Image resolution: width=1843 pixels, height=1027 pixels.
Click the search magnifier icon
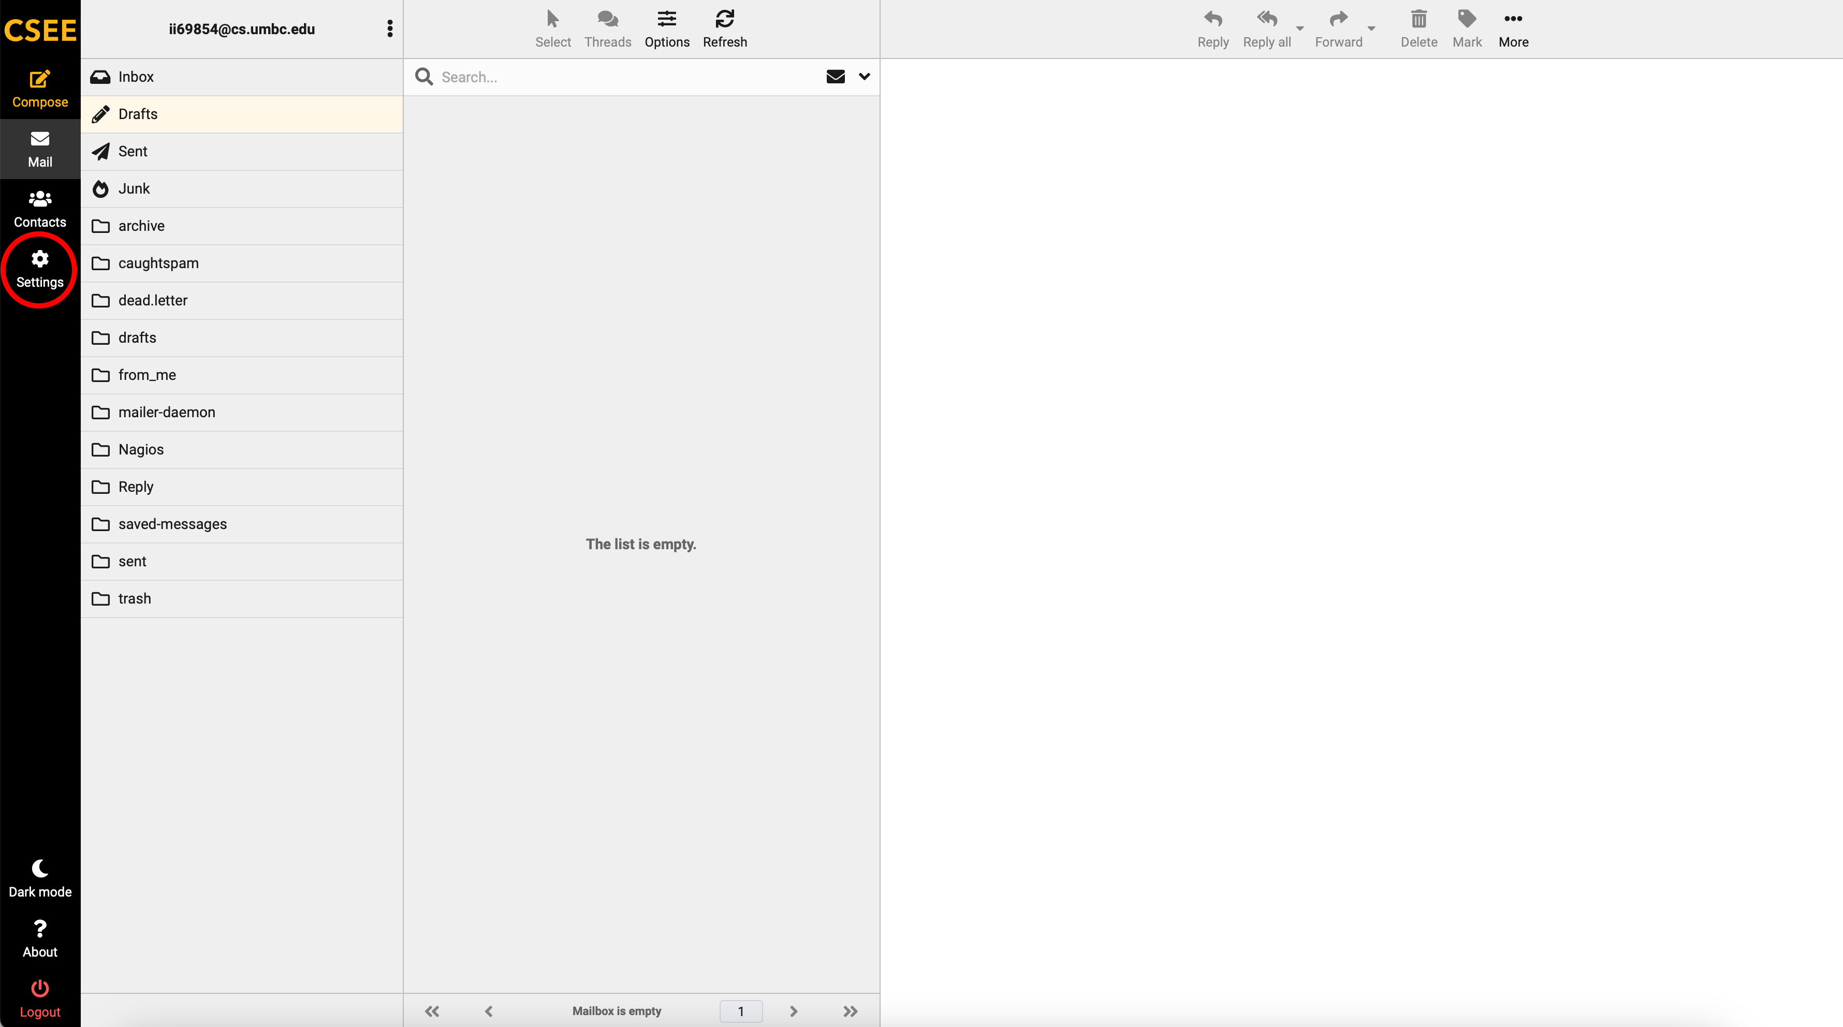425,77
